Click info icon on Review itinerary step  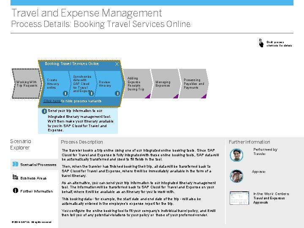coord(117,93)
